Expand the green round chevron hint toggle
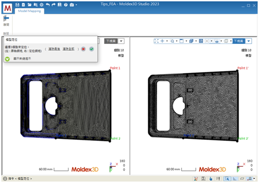The width and height of the screenshot is (259, 183). [7, 59]
